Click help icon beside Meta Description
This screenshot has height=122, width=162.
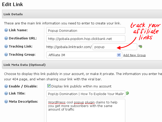click(x=6, y=102)
